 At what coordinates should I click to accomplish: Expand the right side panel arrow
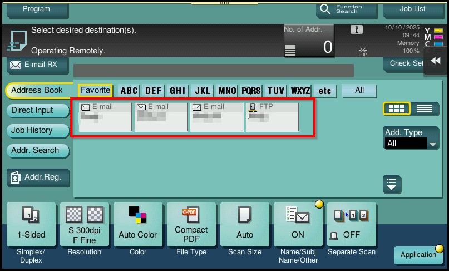[x=436, y=61]
